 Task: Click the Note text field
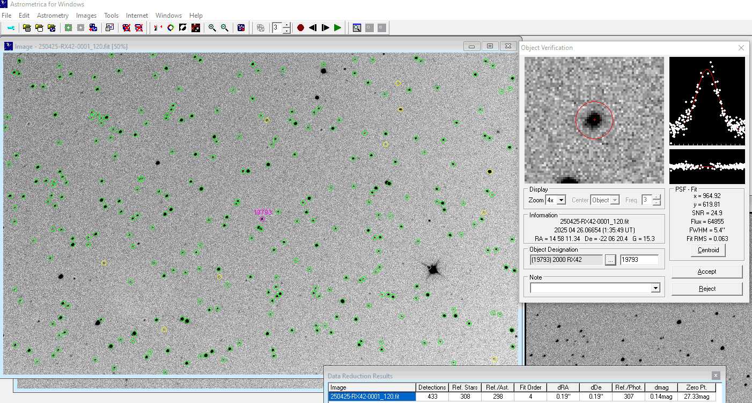point(590,288)
